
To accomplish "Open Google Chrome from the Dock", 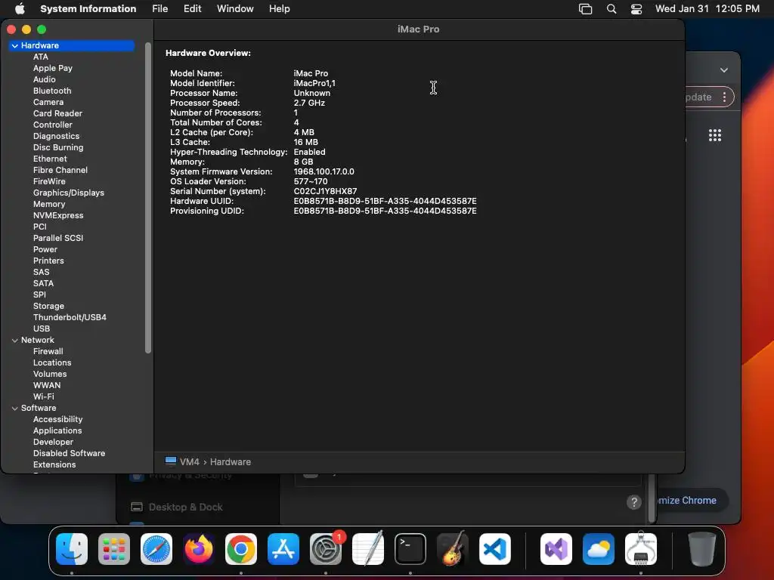I will [x=241, y=549].
